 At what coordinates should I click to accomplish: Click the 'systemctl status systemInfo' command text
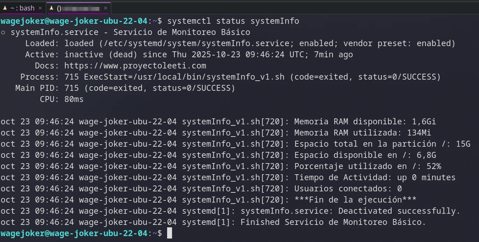pos(233,21)
